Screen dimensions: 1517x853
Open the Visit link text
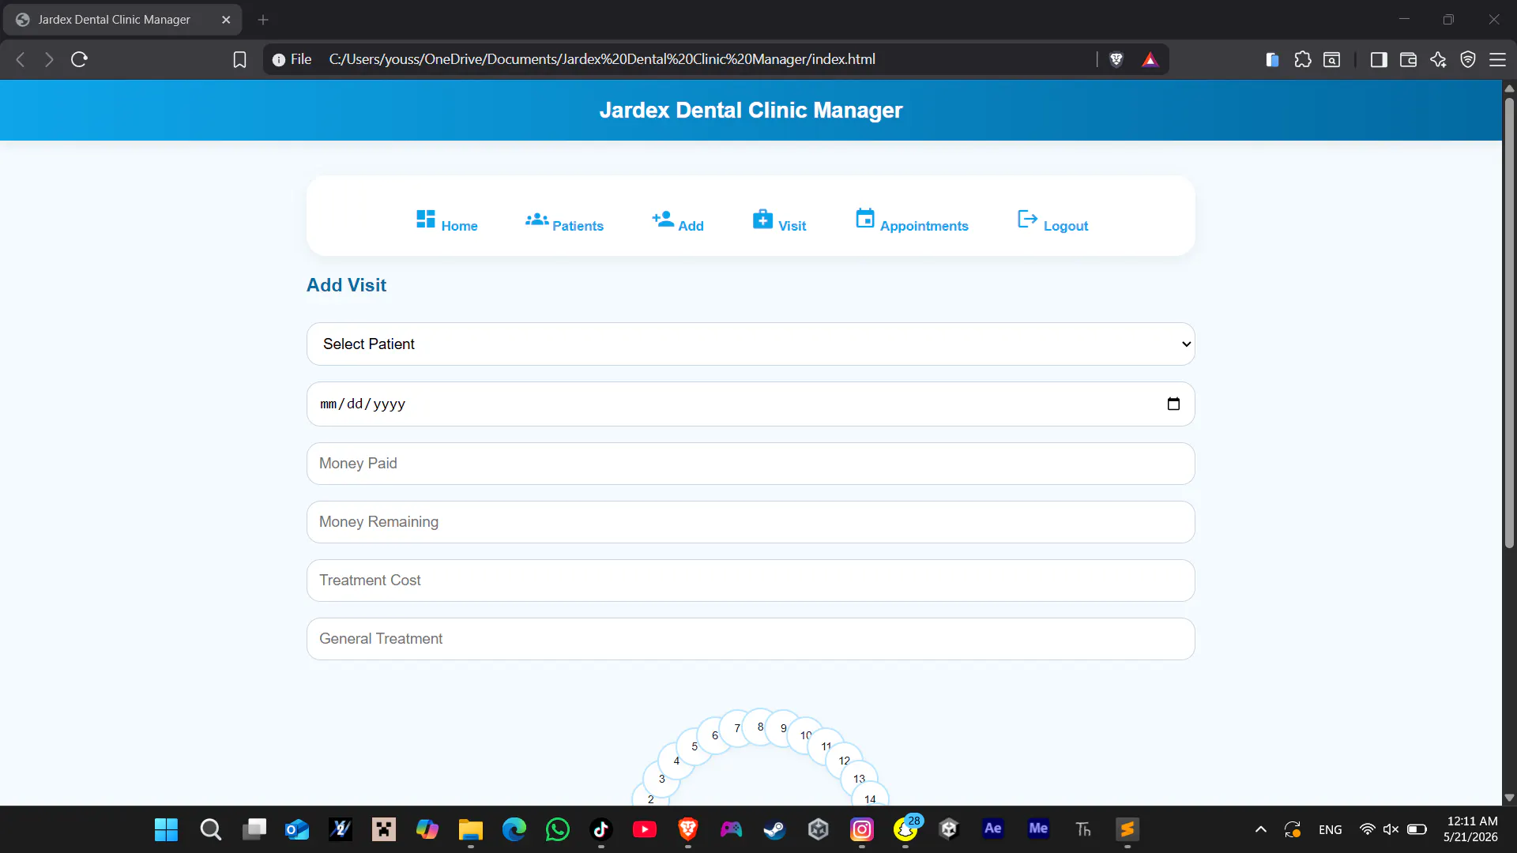tap(792, 226)
